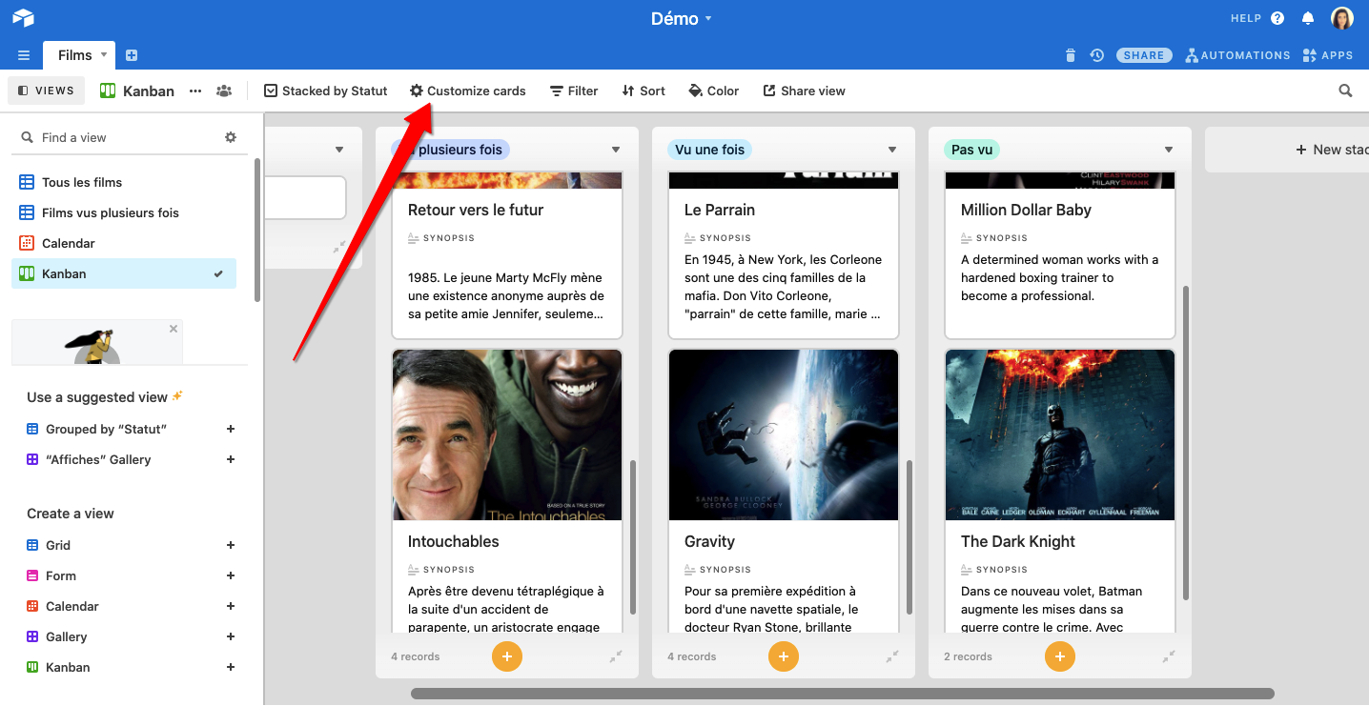The height and width of the screenshot is (706, 1369).
Task: Open the Calendar view in sidebar list
Action: [124, 243]
